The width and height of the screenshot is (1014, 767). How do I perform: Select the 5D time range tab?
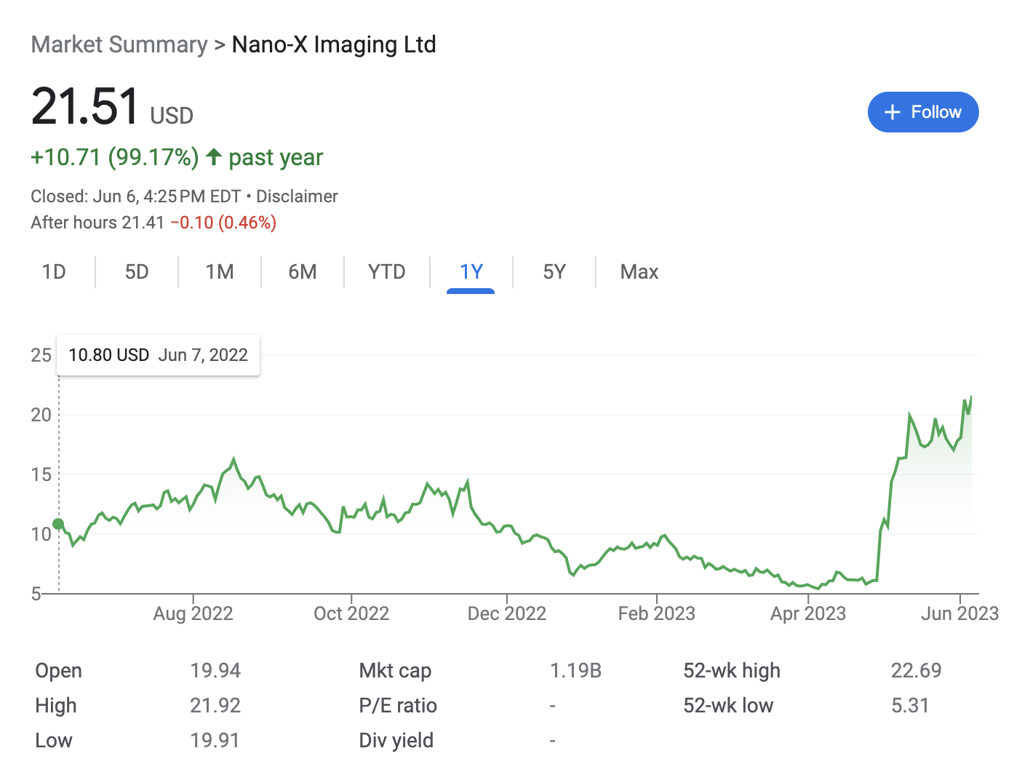137,272
